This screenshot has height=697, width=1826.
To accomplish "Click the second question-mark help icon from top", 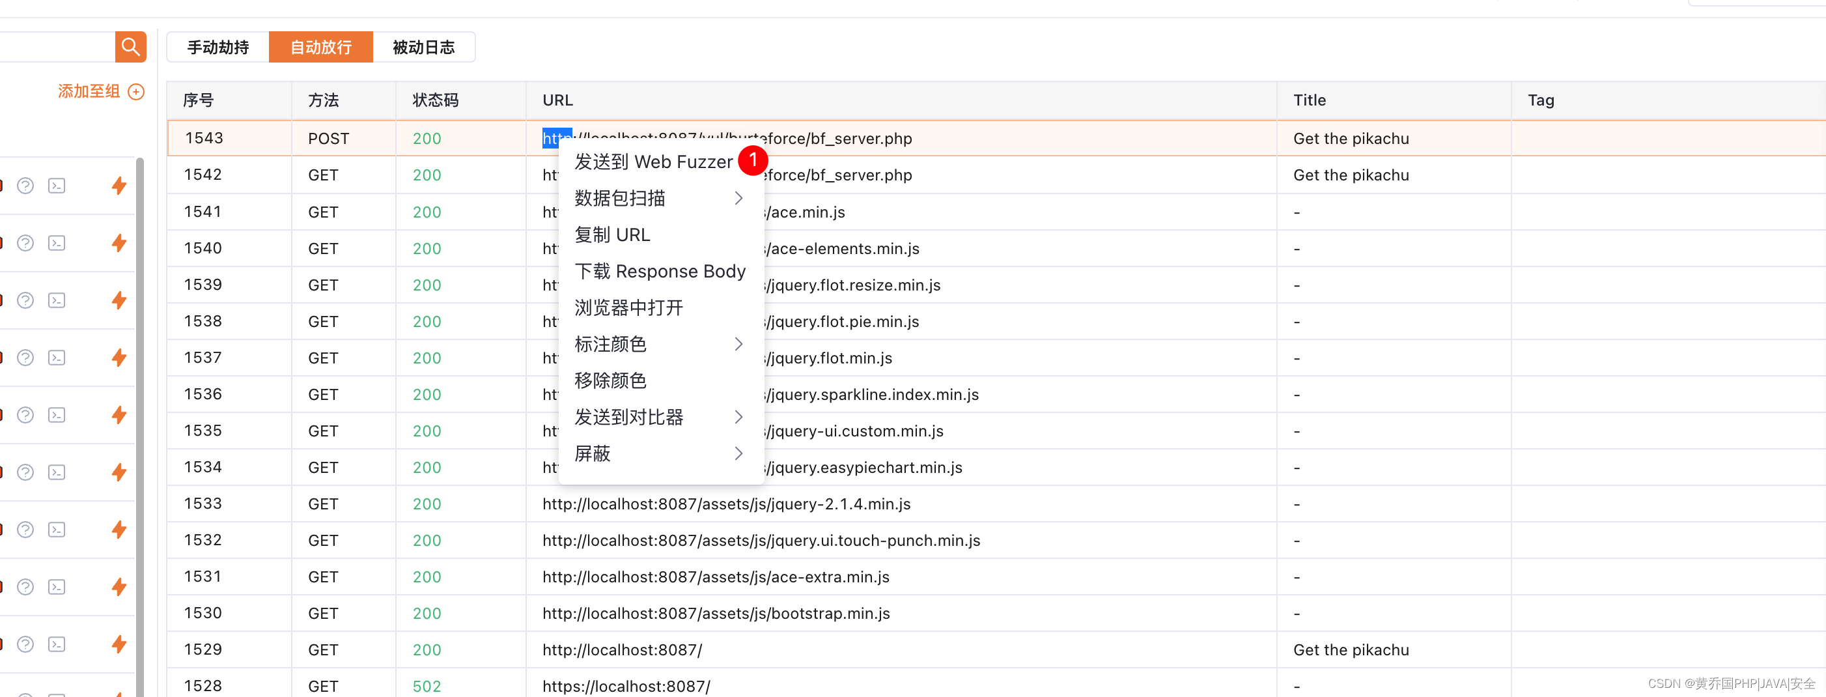I will click(25, 243).
